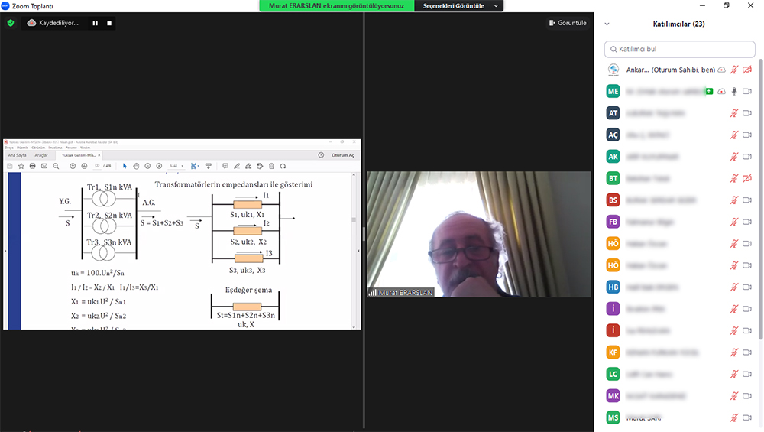Close the Yüksek Gerilim-MS document tab
The image size is (764, 432).
[99, 155]
